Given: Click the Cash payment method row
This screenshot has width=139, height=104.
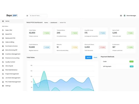Looking at the screenshot, I should (118, 62).
